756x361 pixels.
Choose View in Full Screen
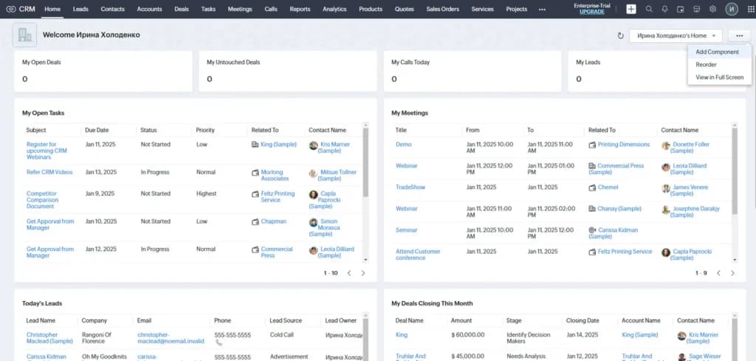click(x=719, y=77)
